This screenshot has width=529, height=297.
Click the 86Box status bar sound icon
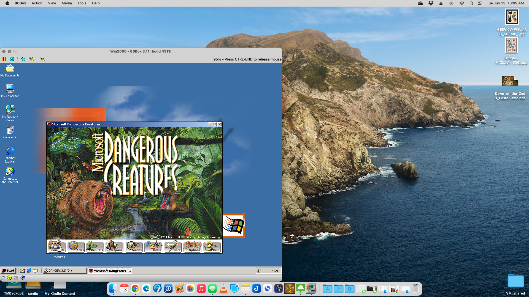click(23, 278)
